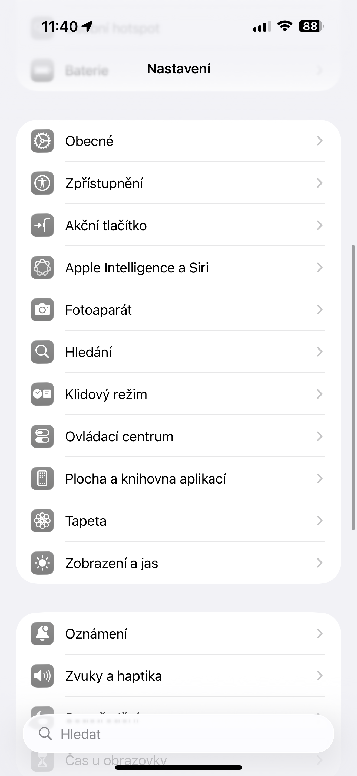Tap the Zpřístupnění accessibility icon
This screenshot has width=357, height=776.
pyautogui.click(x=42, y=183)
